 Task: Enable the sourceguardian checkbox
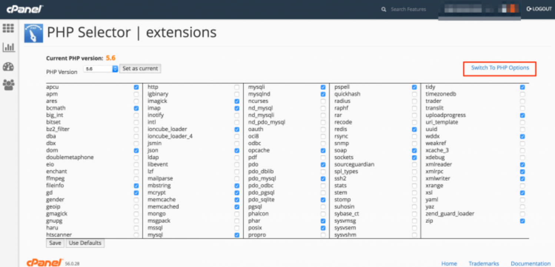414,165
